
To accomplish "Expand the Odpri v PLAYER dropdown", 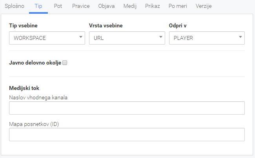I will pyautogui.click(x=207, y=38).
